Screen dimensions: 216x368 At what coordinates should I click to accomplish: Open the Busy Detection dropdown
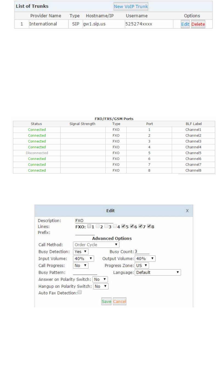click(81, 252)
